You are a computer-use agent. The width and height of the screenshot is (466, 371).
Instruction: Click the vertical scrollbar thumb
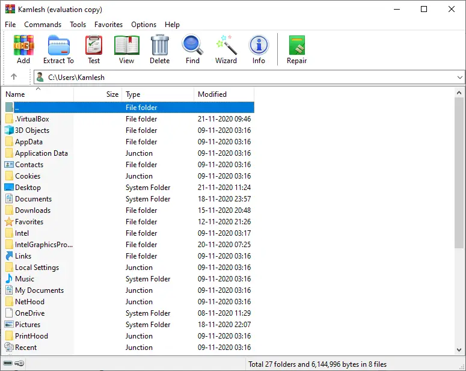tap(459, 173)
